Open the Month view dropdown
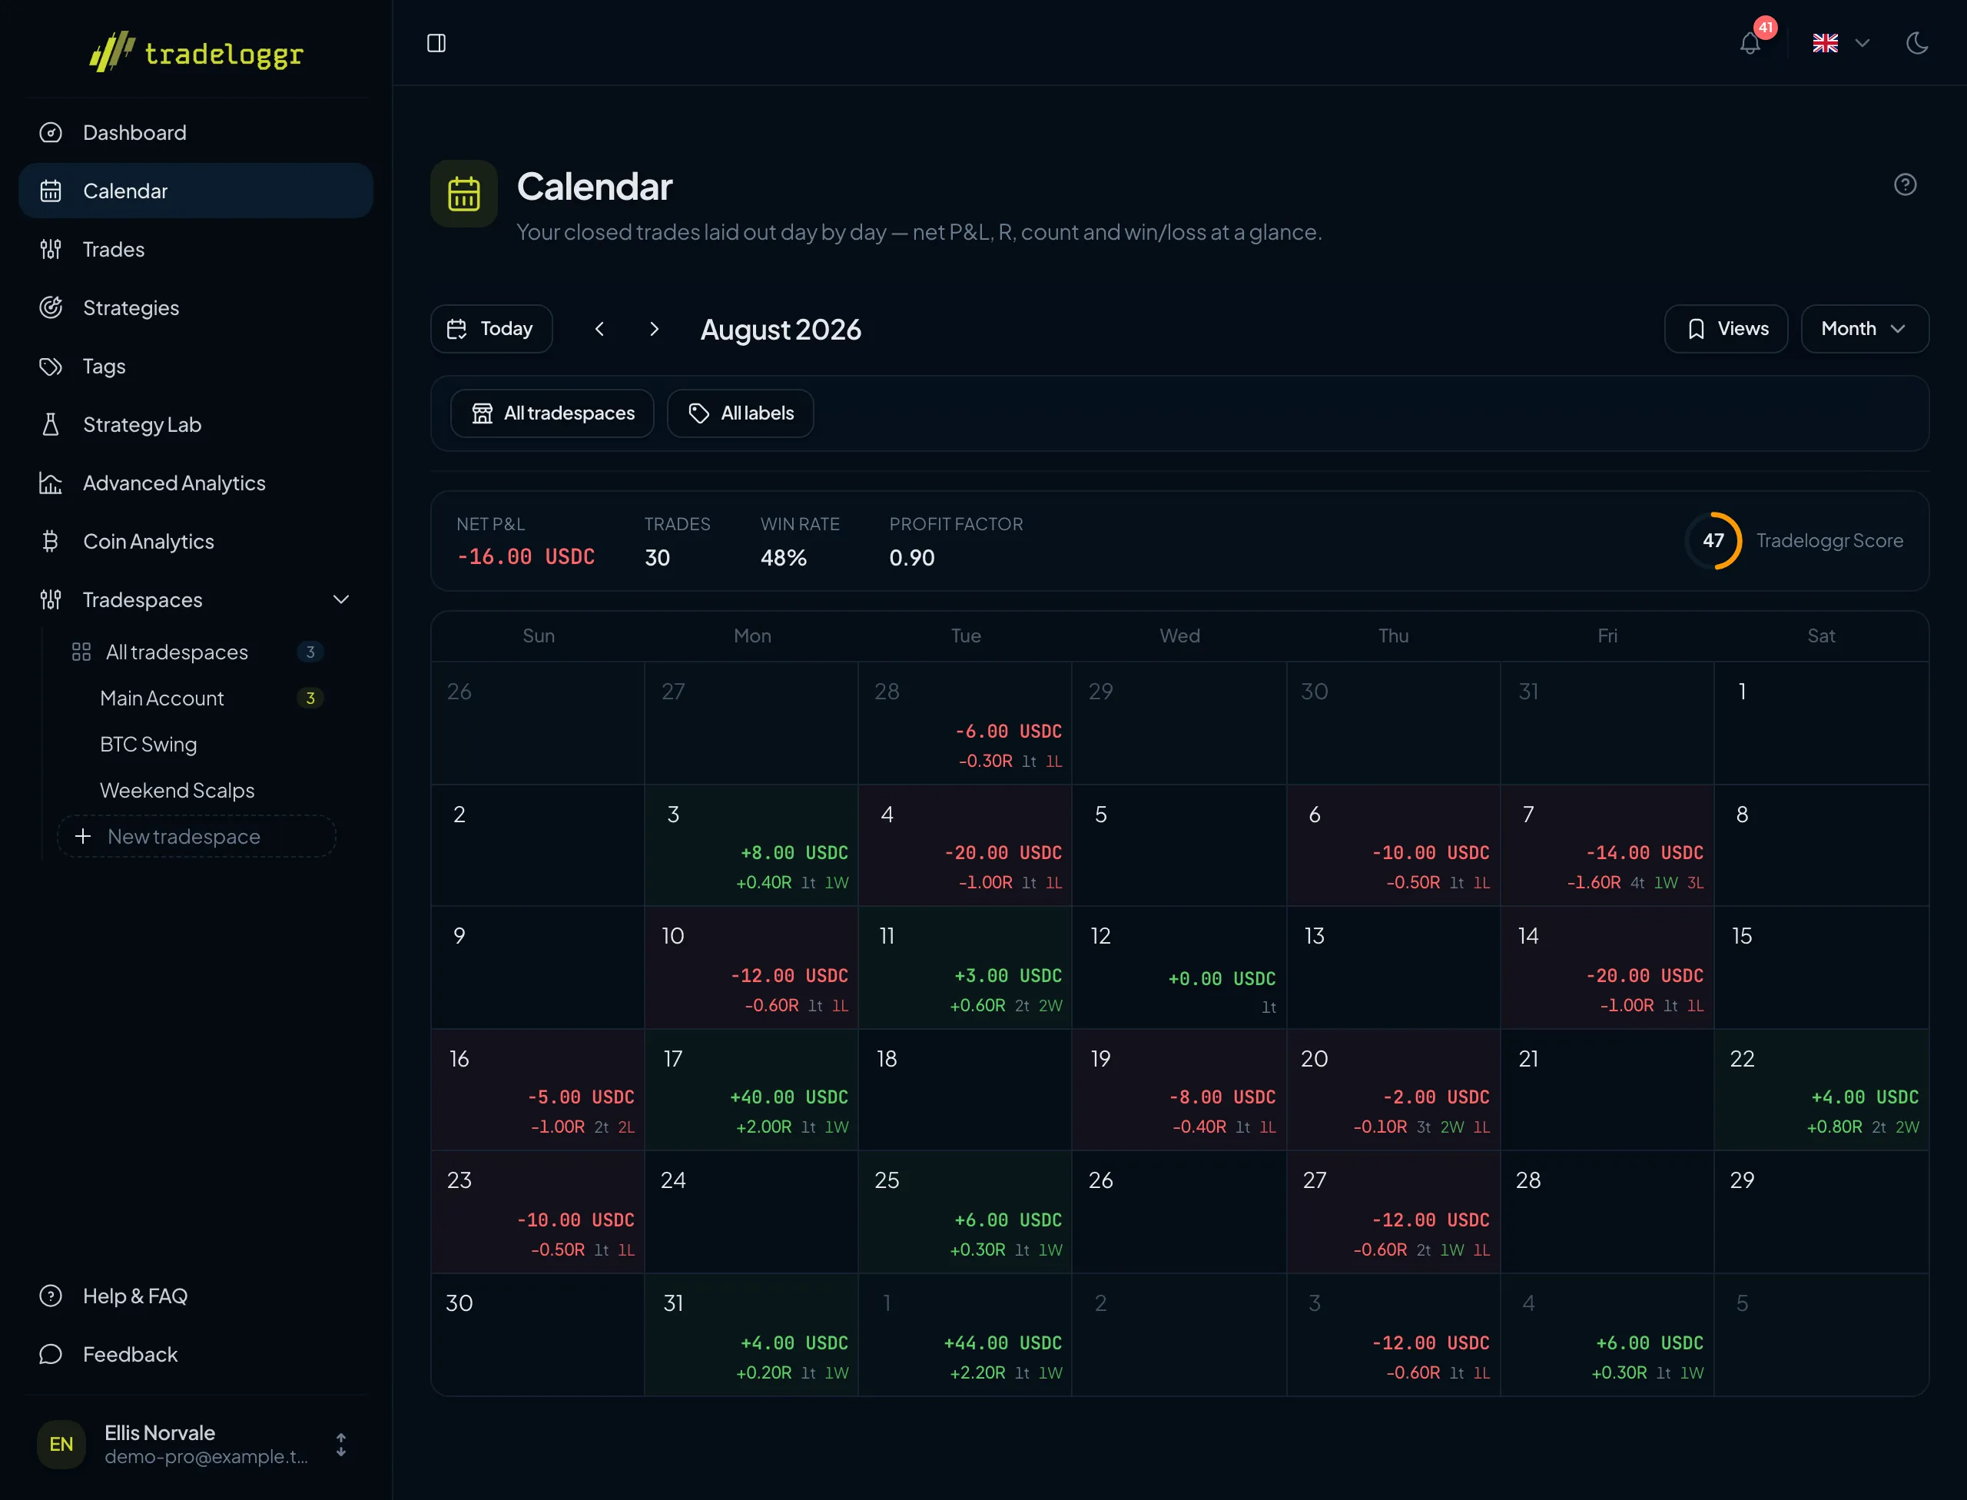Image resolution: width=1967 pixels, height=1500 pixels. click(x=1864, y=329)
